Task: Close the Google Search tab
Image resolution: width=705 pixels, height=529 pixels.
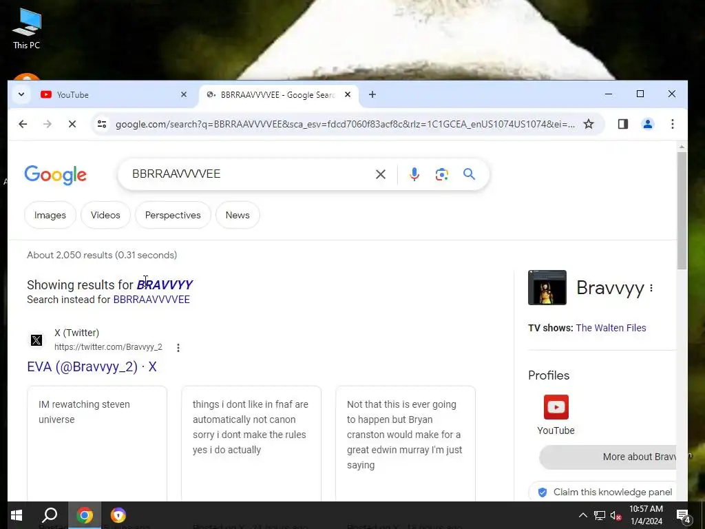Action: click(348, 94)
